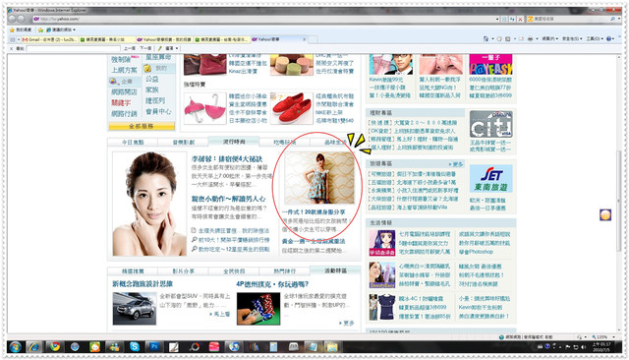
Task: Click the document icon beside the first list link
Action: (x=194, y=231)
